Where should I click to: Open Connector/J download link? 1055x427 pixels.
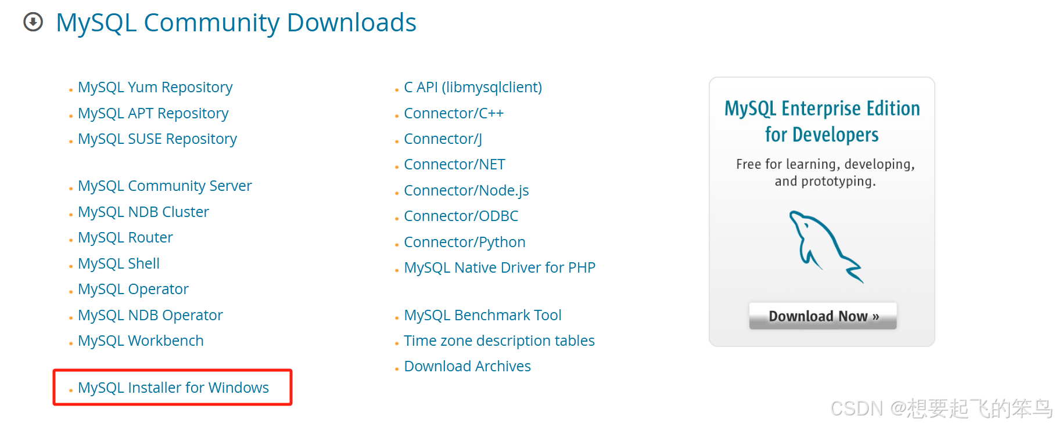pos(443,139)
